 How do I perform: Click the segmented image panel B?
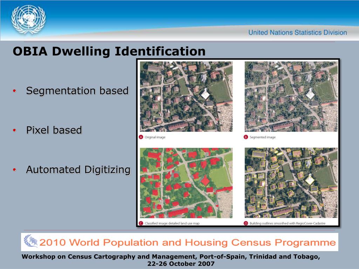tap(291, 97)
